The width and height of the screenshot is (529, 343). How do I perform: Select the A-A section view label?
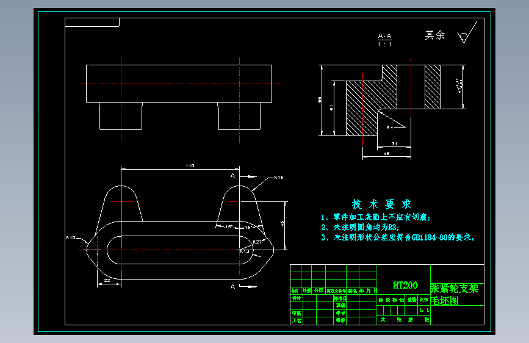point(384,36)
